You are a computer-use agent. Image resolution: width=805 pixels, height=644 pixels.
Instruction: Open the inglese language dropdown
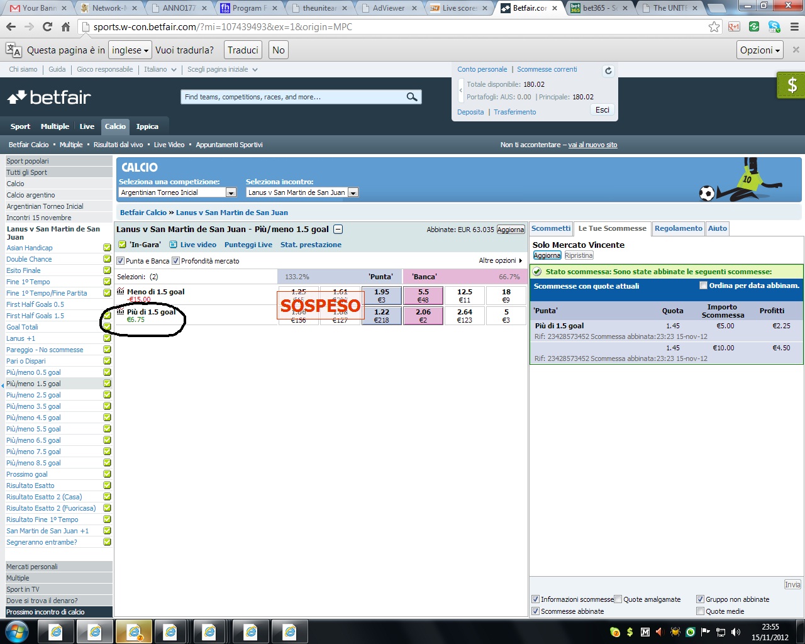click(130, 50)
